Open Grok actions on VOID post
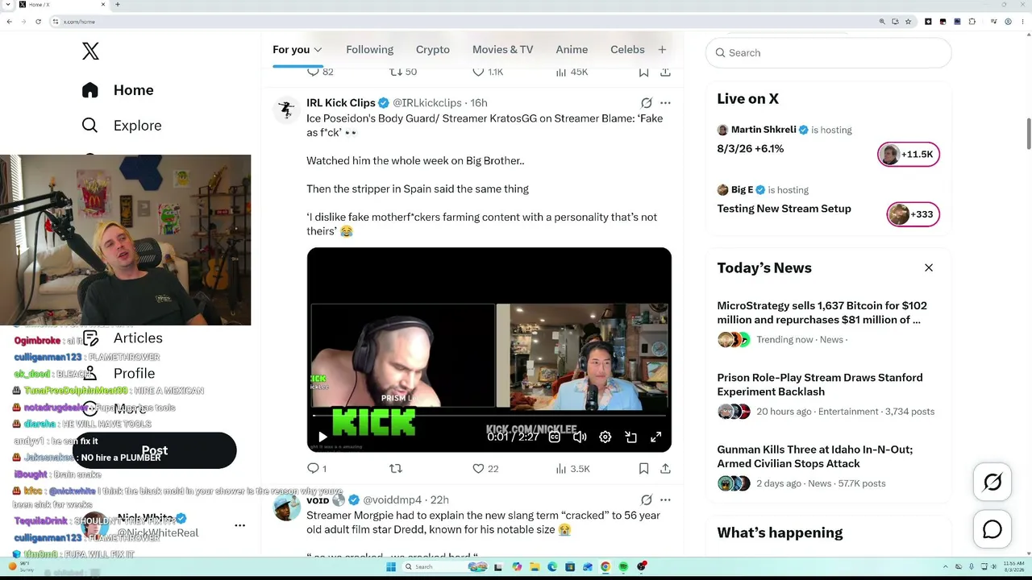This screenshot has width=1032, height=580. pos(646,500)
